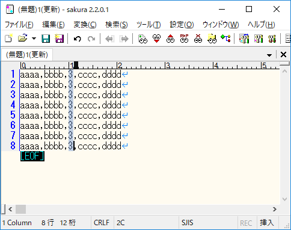The height and width of the screenshot is (230, 291).
Task: Show outline analysis tree icon
Action: pos(225,38)
